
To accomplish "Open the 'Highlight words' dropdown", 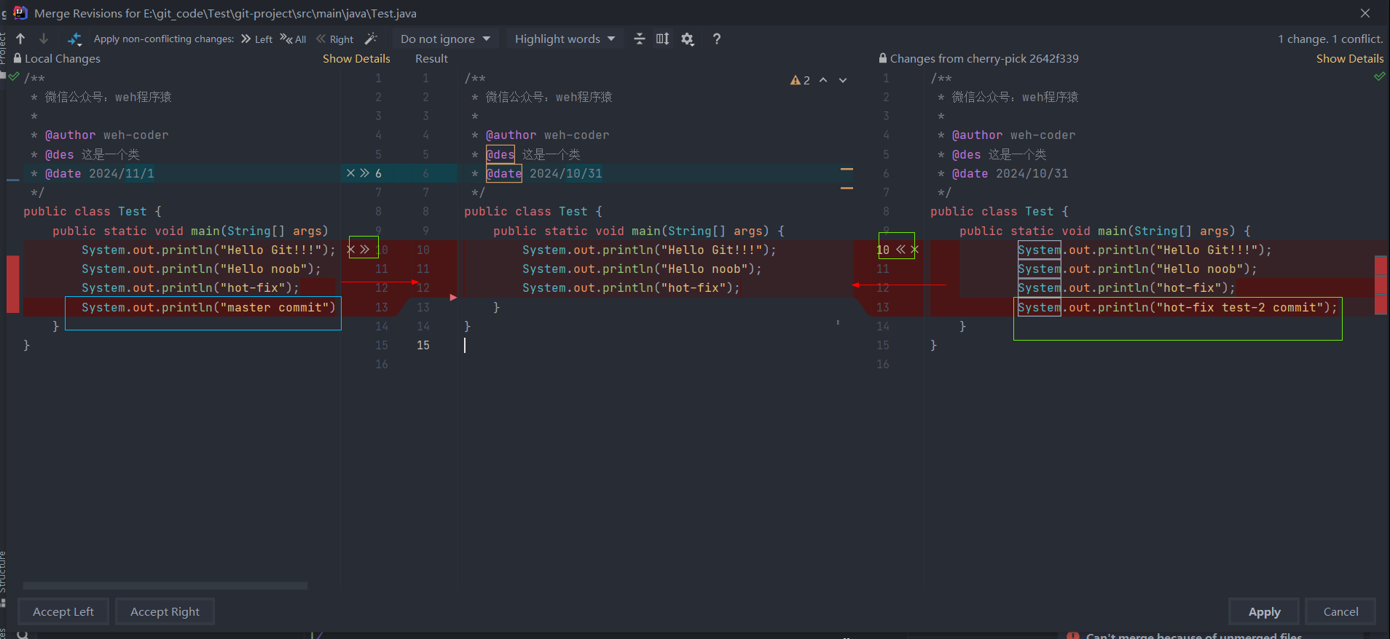I will [565, 39].
